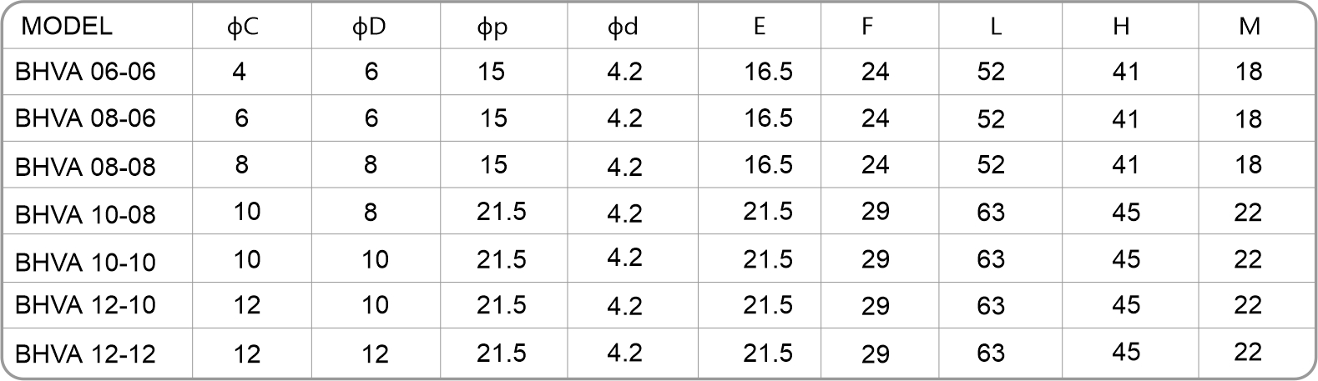Select the E column header
This screenshot has width=1318, height=381.
pos(758,27)
